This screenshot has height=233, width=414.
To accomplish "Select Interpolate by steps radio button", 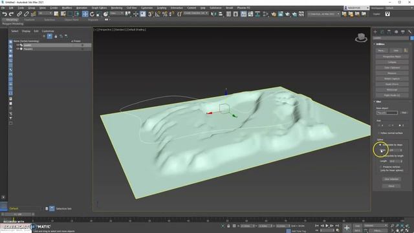I will (x=380, y=145).
